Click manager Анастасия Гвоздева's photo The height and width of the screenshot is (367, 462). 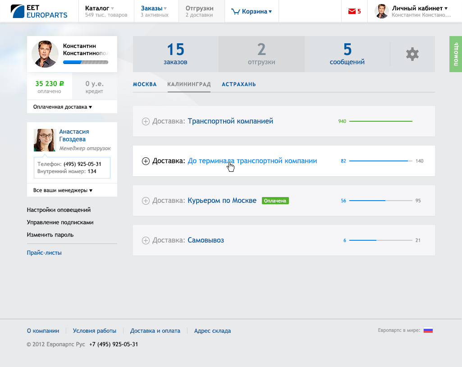[x=45, y=140]
